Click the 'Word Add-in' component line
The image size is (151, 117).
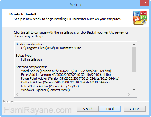click(x=66, y=71)
